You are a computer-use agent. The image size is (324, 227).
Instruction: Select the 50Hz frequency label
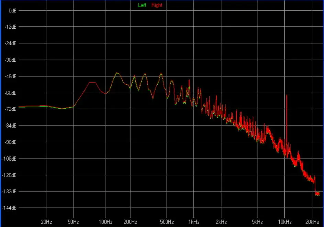point(73,221)
